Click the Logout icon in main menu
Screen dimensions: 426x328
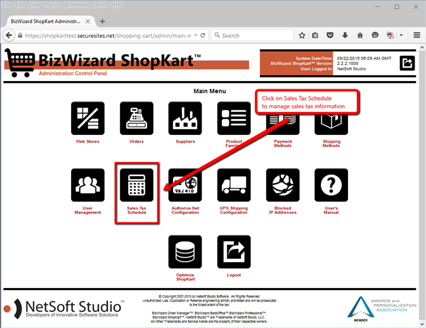click(234, 252)
